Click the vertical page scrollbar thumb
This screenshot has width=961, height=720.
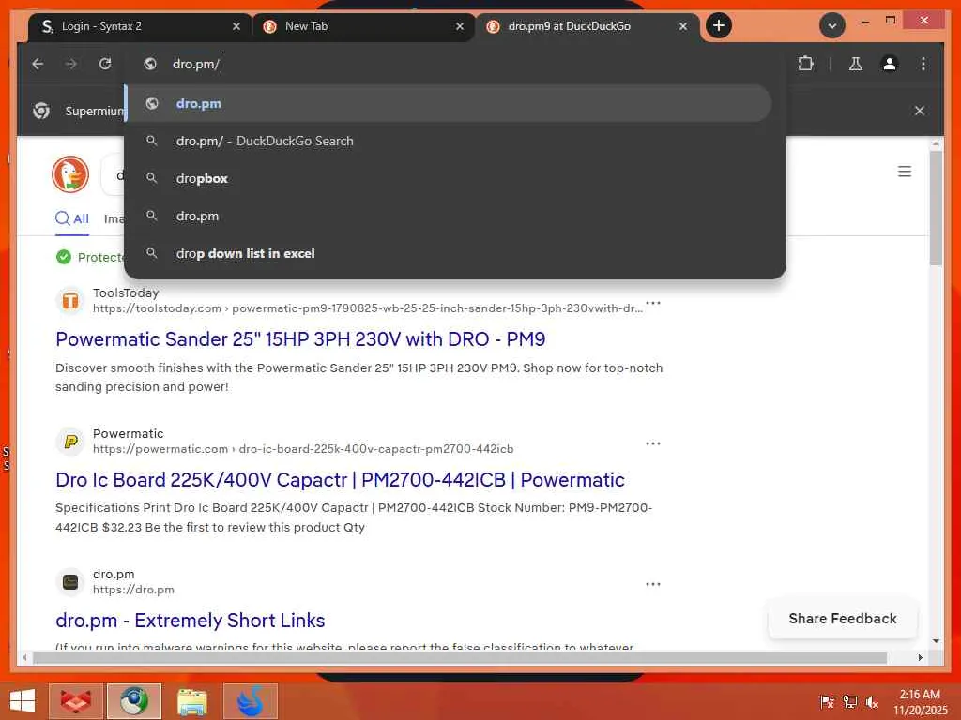[936, 208]
